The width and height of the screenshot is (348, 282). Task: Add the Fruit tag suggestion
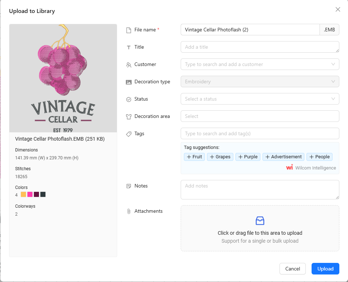point(194,157)
